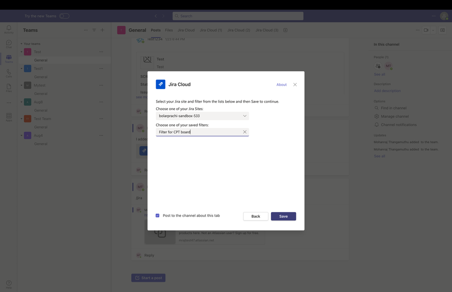The image size is (452, 292).
Task: Open the Apps icon in the sidebar
Action: pos(9,117)
